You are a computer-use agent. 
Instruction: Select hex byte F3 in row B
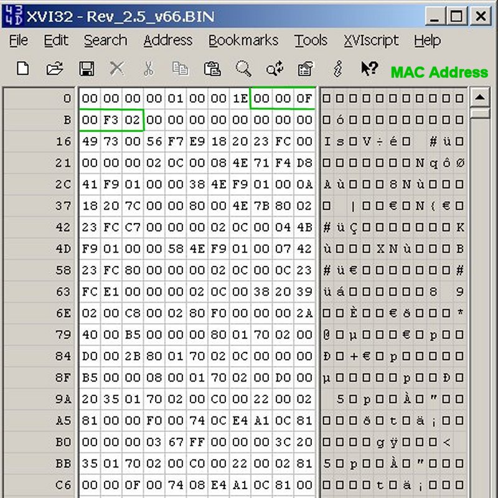coord(111,120)
